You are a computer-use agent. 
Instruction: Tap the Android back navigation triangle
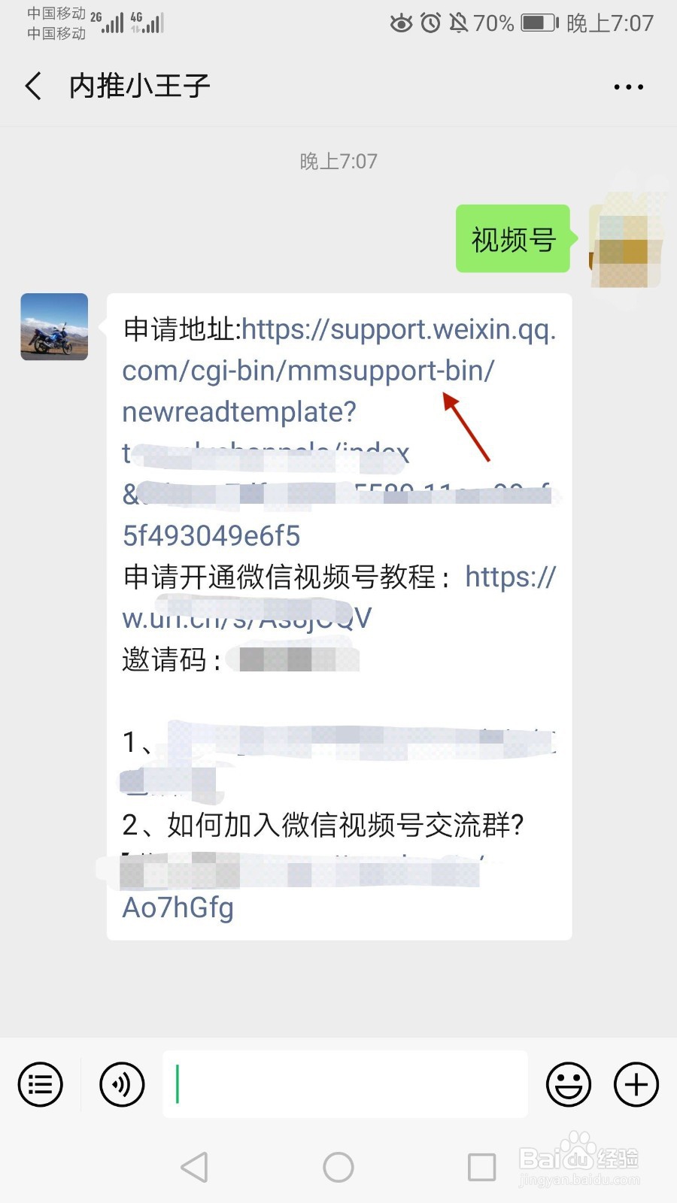coord(195,1167)
